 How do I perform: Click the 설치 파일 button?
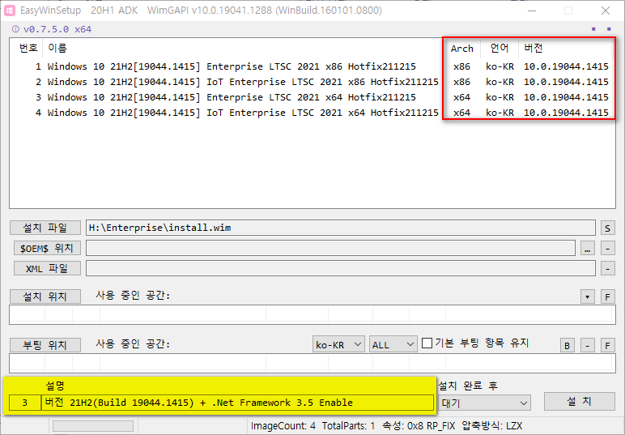pos(45,228)
